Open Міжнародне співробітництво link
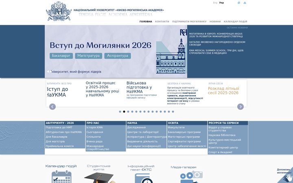 tap(98, 148)
